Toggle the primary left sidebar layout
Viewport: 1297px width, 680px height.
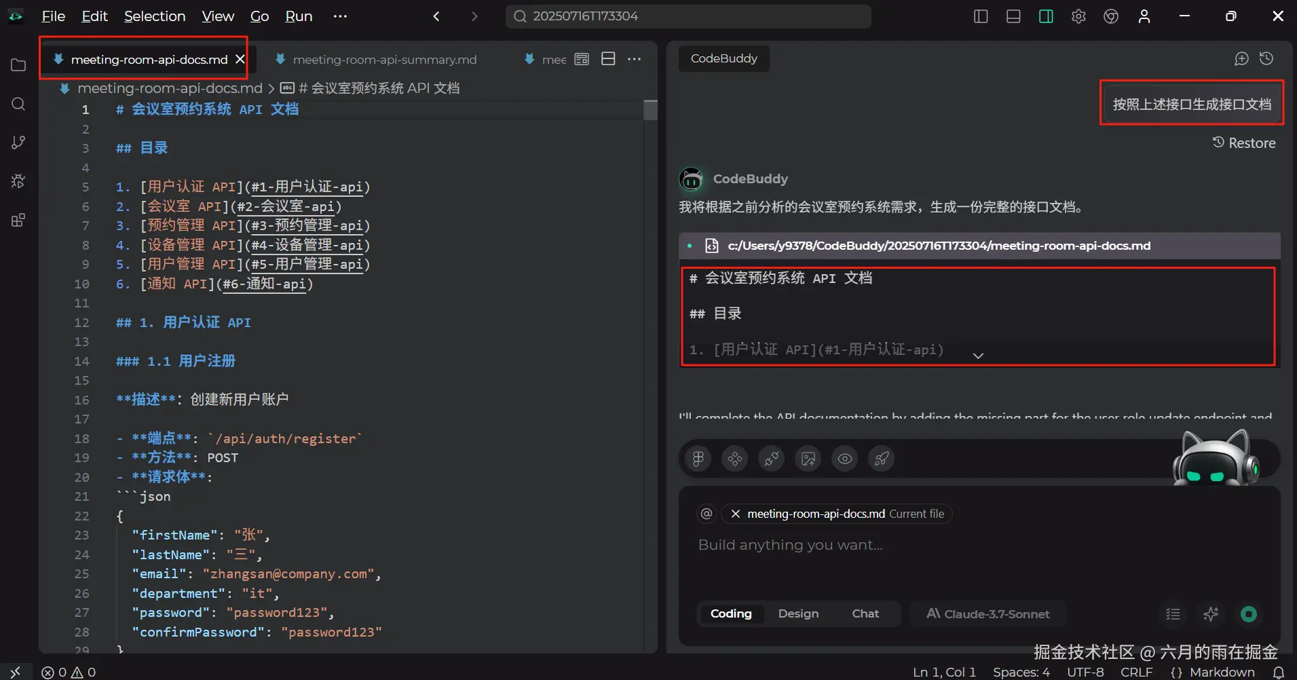(981, 16)
